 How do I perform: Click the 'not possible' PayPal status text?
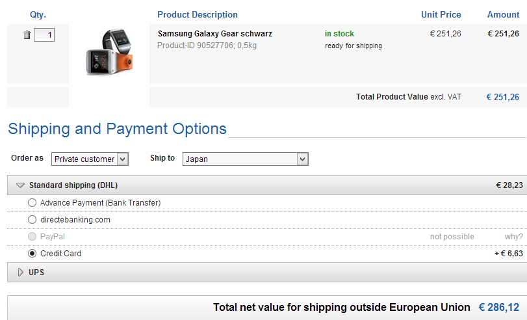tap(452, 237)
